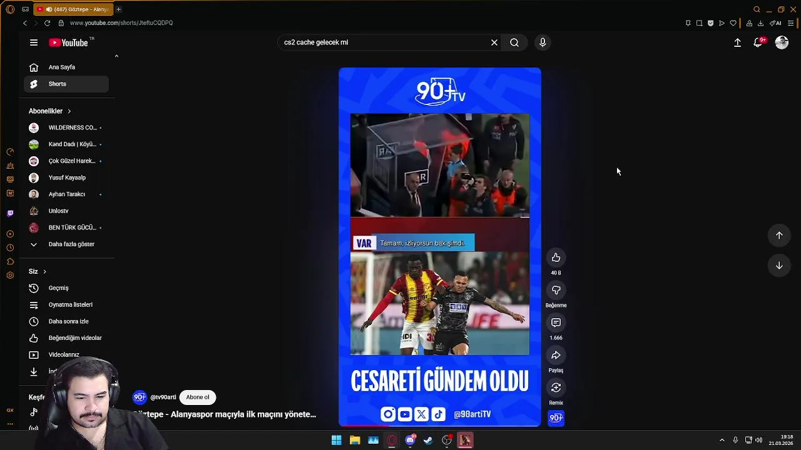This screenshot has height=450, width=801.
Task: Click the short video player
Action: point(440,247)
